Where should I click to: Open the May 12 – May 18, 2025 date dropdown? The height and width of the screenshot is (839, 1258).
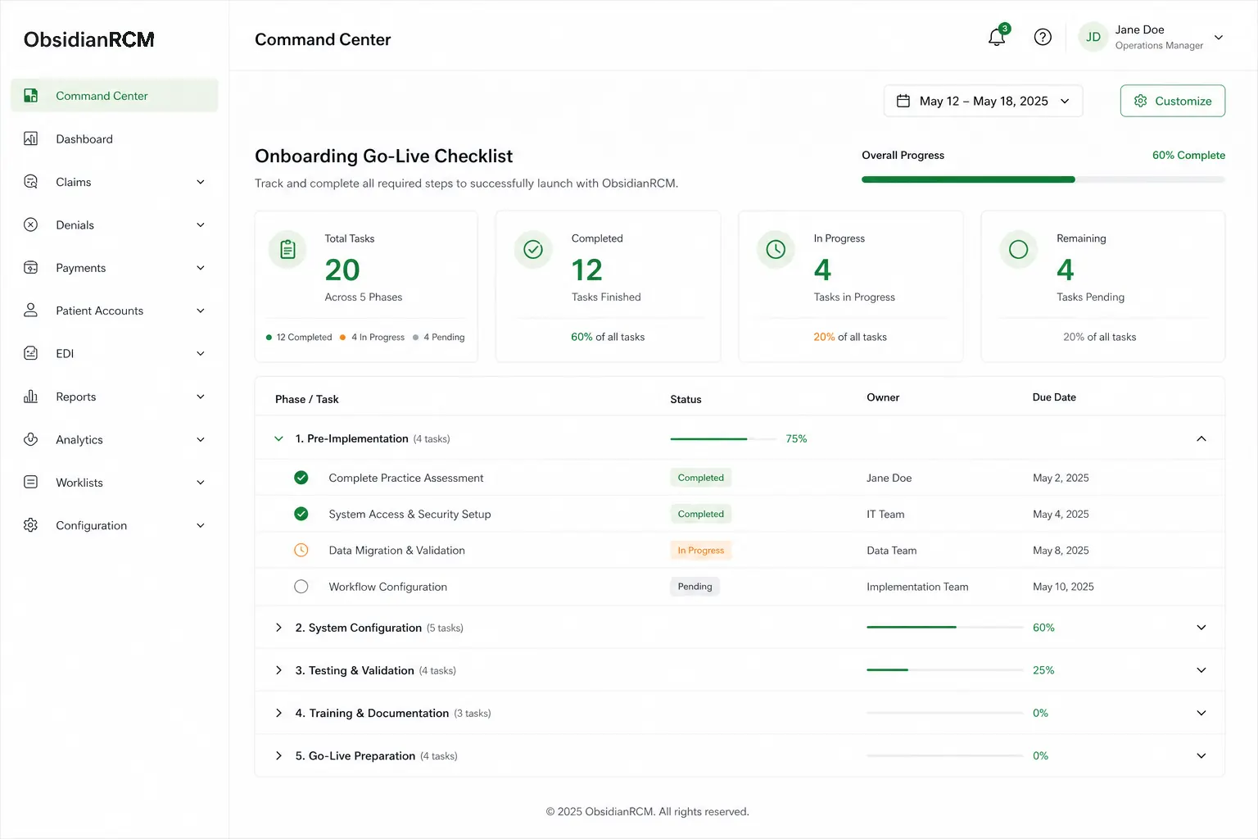[x=983, y=101]
